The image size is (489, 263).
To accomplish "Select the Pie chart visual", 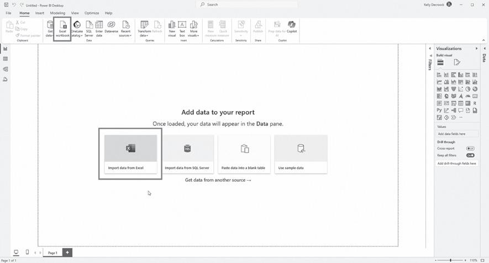I will [468, 89].
